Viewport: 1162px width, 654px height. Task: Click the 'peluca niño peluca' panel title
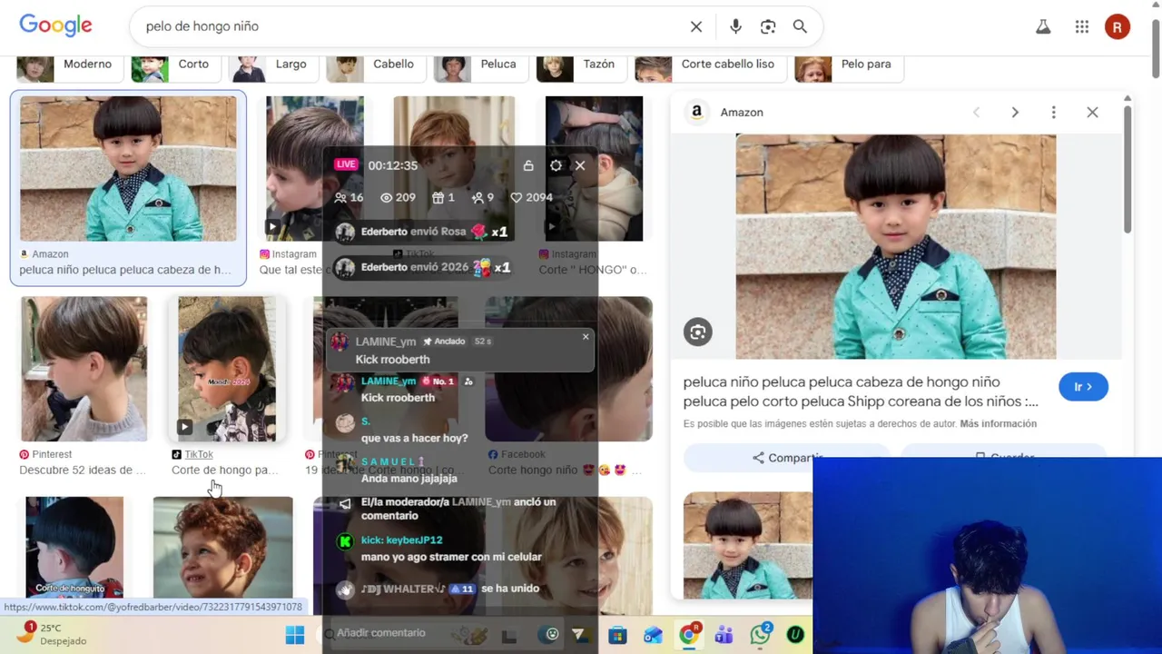point(861,391)
